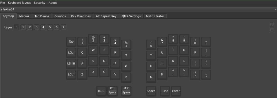The image size is (277, 98).
Task: Open the File menu
Action: click(3, 3)
